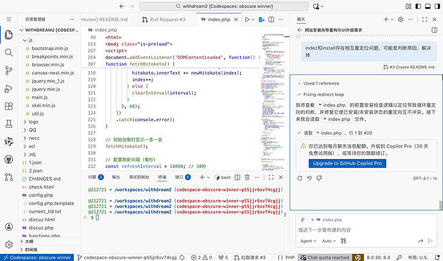This screenshot has height=261, width=443.
Task: Open the Testing flask view
Action: click(x=9, y=124)
